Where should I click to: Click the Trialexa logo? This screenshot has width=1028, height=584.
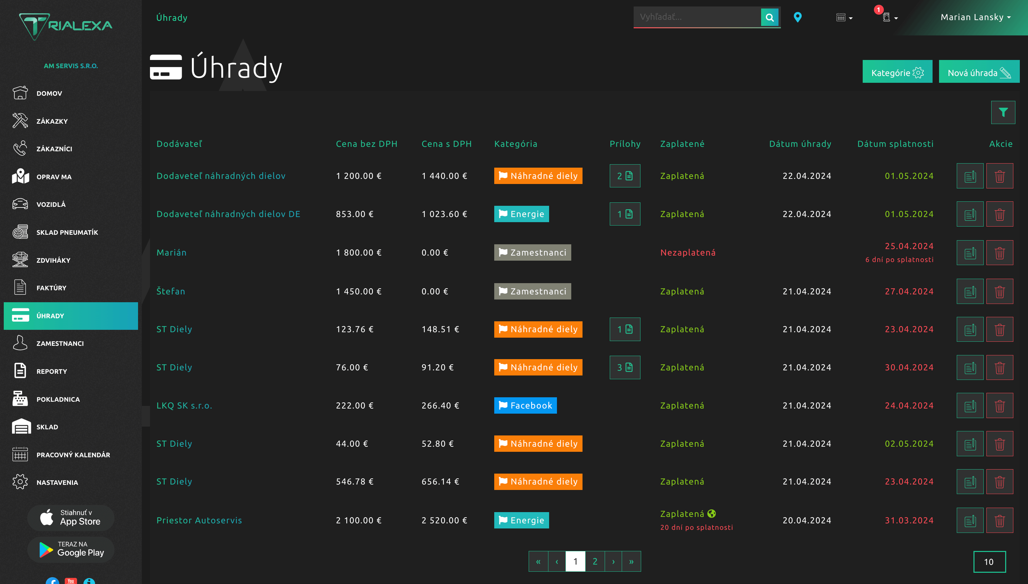pyautogui.click(x=66, y=26)
